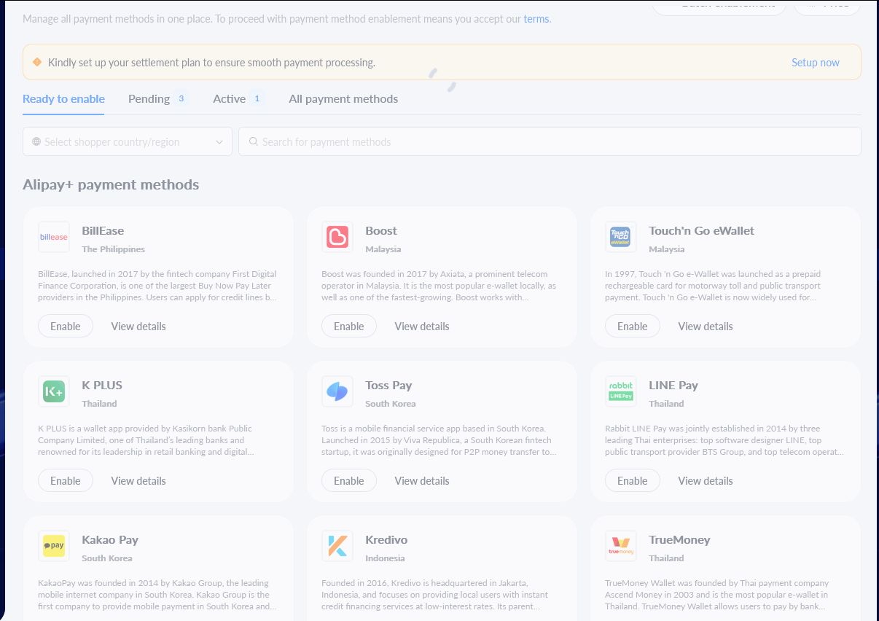
Task: Focus the Search for payment methods field
Action: 550,141
